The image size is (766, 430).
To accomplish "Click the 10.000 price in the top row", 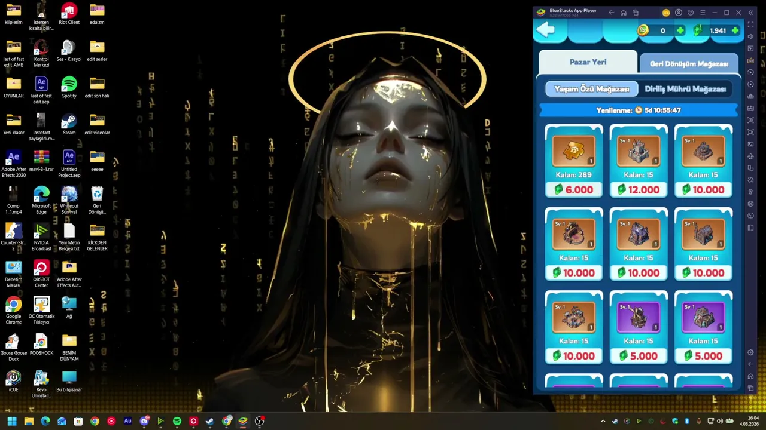I will coord(703,190).
